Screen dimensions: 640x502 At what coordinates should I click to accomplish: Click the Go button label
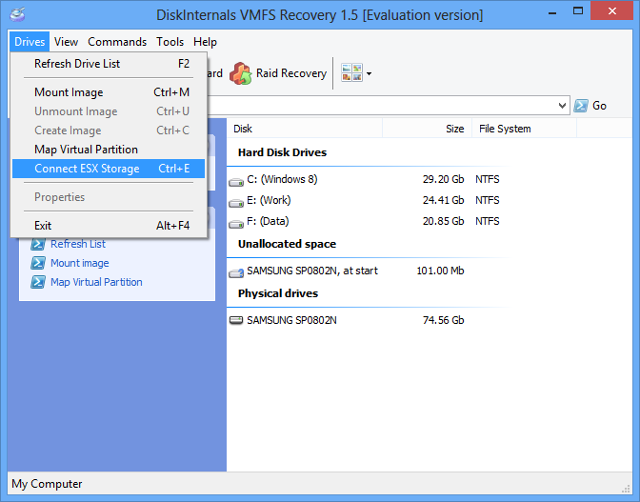(599, 106)
